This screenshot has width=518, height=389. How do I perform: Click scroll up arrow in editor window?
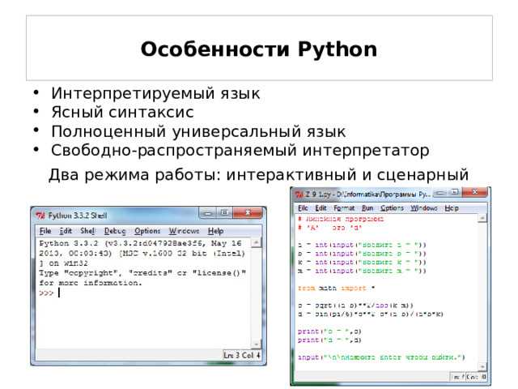click(482, 218)
